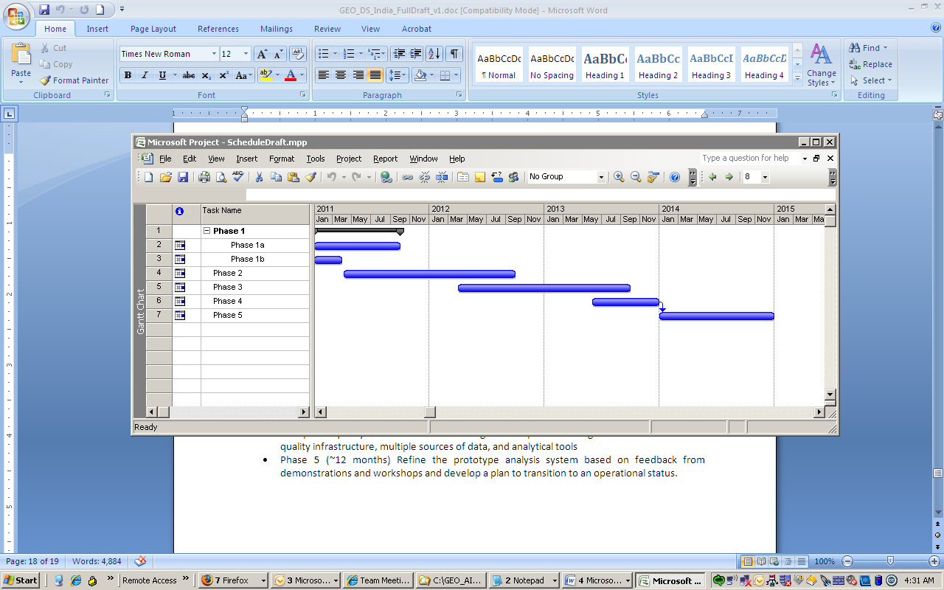The height and width of the screenshot is (590, 944).
Task: Toggle Bold in Word ribbon
Action: [128, 75]
